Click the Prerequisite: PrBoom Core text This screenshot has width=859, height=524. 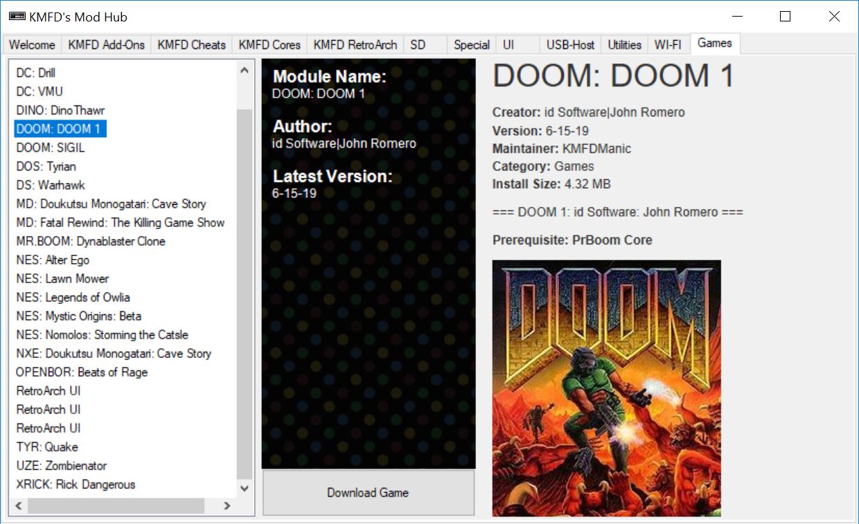(572, 240)
